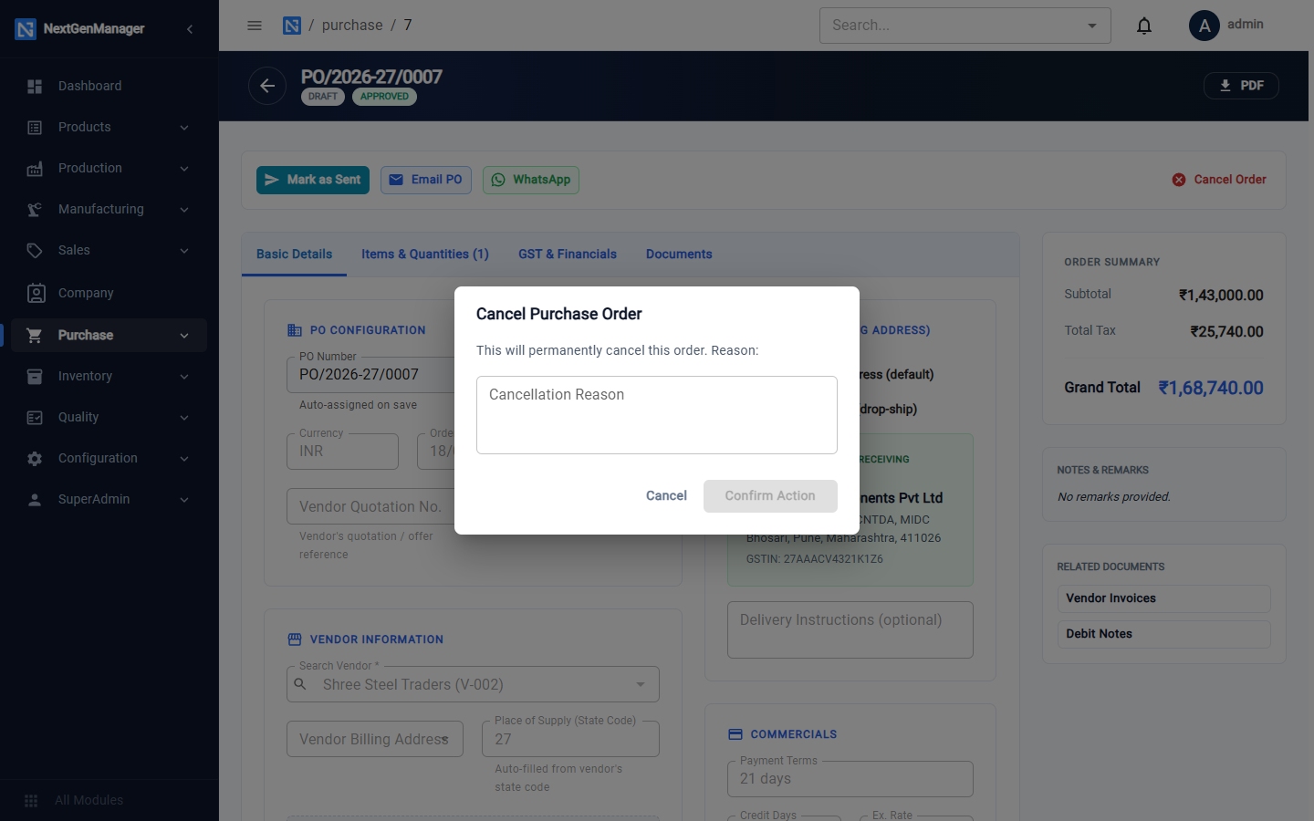The image size is (1314, 821).
Task: Click the SuperAdmin person icon
Action: [x=35, y=500]
